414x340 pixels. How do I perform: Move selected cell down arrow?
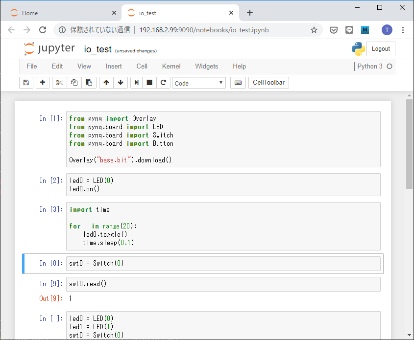[120, 83]
